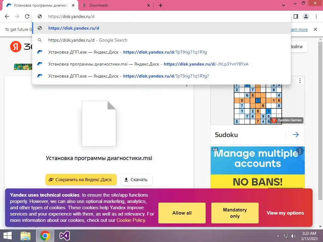Click Сохранить на Яндекс.Диск button
323x242 pixels.
pyautogui.click(x=81, y=180)
